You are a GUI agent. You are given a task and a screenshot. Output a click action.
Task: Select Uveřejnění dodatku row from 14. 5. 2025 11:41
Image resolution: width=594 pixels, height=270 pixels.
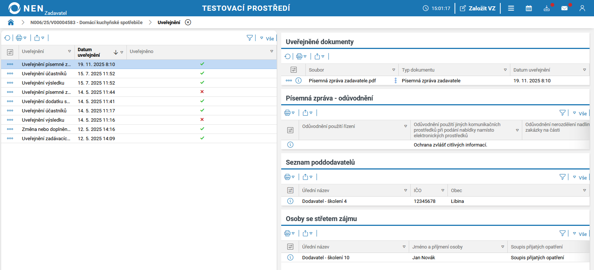[x=46, y=101]
